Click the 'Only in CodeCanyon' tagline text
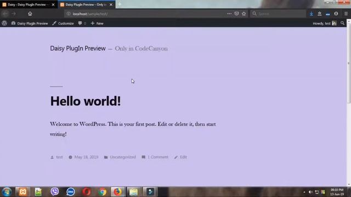The width and height of the screenshot is (351, 197). (x=141, y=49)
